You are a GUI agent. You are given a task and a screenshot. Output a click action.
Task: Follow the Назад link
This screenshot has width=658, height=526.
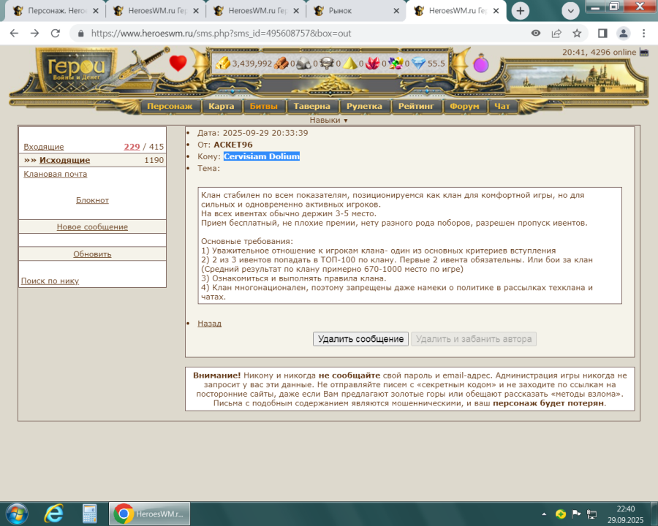point(209,323)
